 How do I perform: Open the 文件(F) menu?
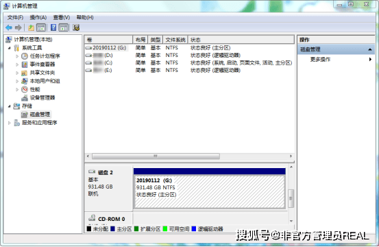15,17
